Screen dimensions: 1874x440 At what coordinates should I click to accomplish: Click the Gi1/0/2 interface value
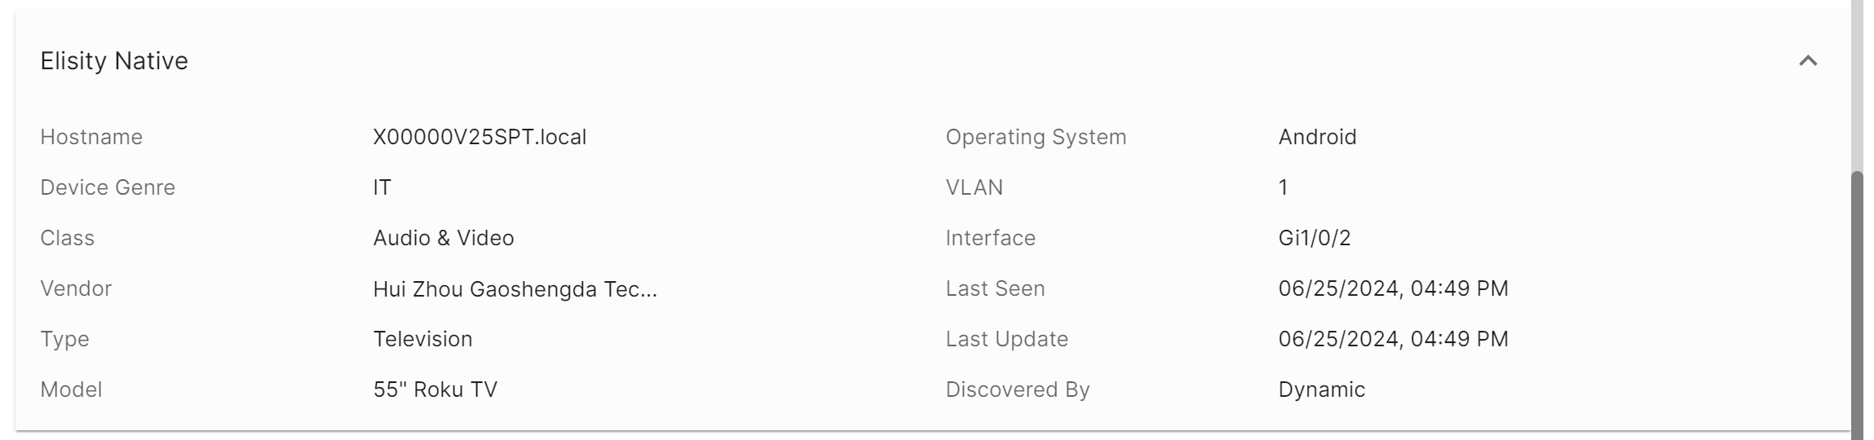[1314, 238]
